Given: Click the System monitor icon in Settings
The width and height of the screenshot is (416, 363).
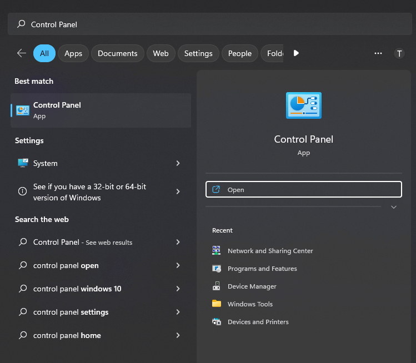Looking at the screenshot, I should point(23,163).
